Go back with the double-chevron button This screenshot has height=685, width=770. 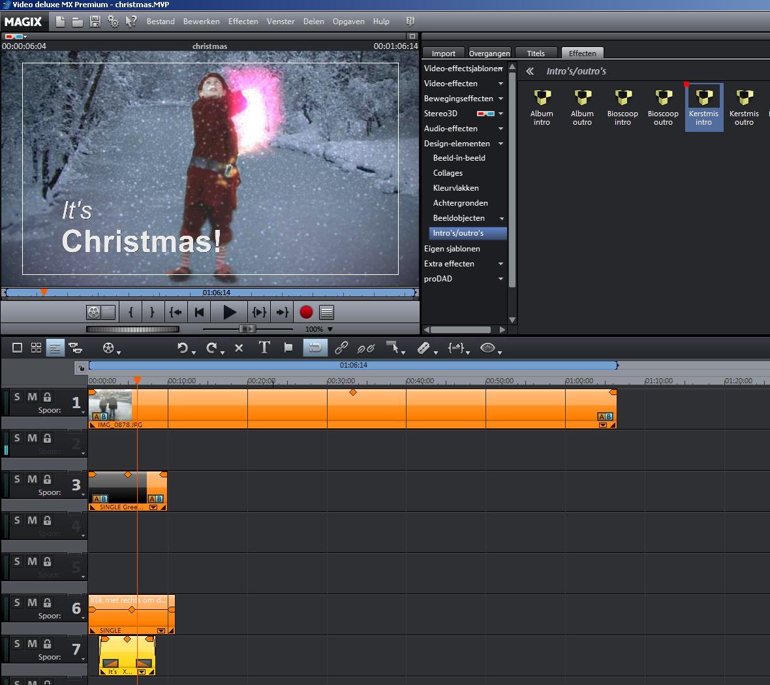click(x=530, y=71)
